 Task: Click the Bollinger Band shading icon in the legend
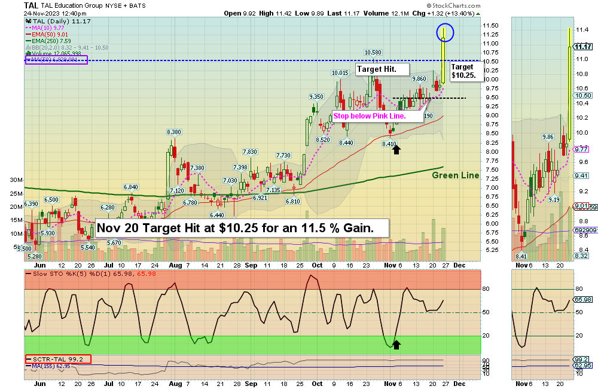point(28,47)
